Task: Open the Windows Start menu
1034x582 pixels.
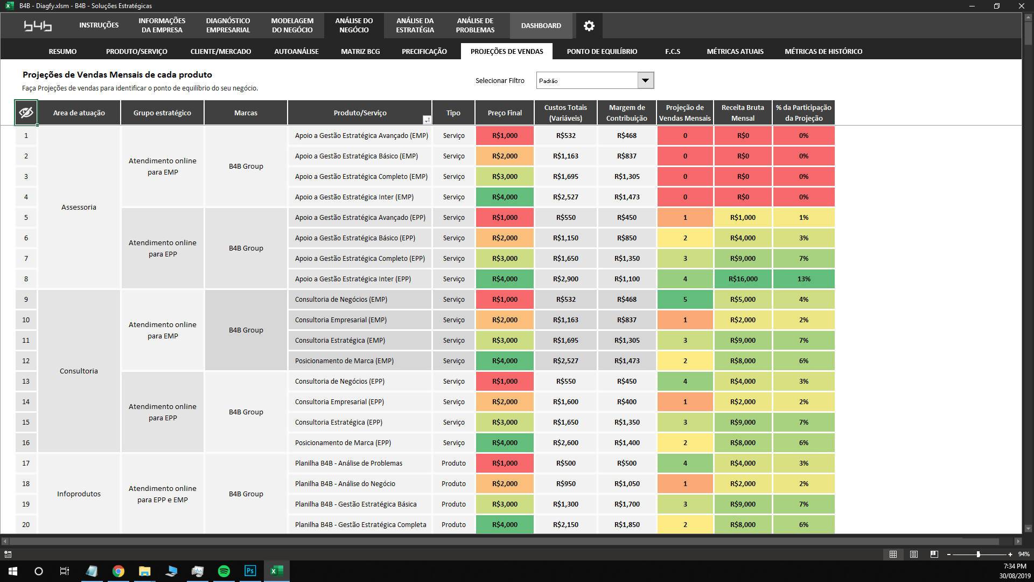Action: click(x=13, y=571)
